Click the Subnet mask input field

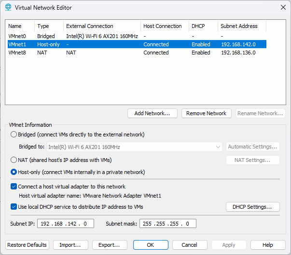pyautogui.click(x=168, y=224)
